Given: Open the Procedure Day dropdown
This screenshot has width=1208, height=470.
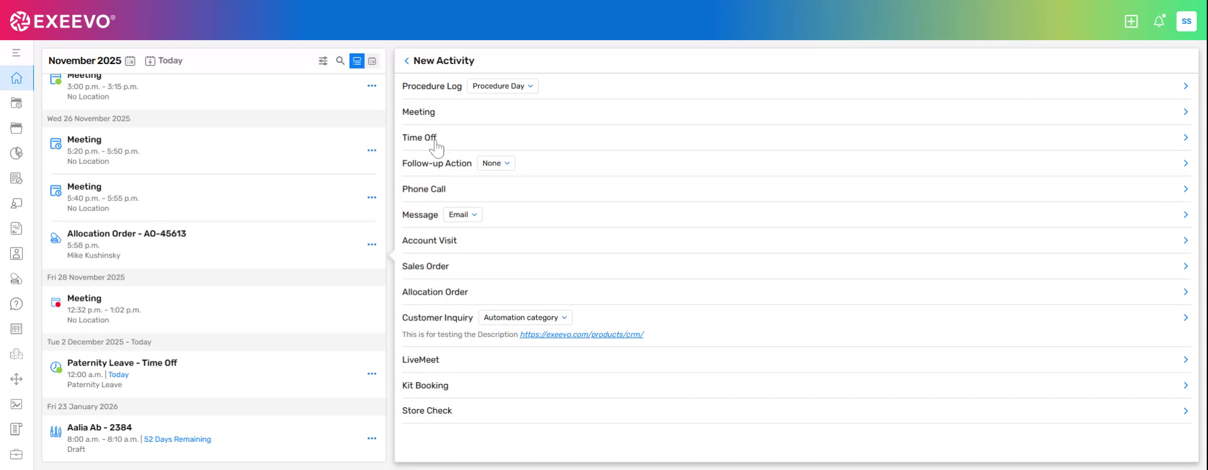Looking at the screenshot, I should (503, 86).
